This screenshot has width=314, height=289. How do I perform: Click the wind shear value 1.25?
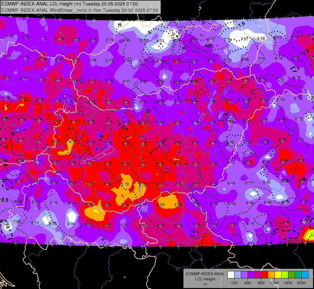tap(9, 37)
